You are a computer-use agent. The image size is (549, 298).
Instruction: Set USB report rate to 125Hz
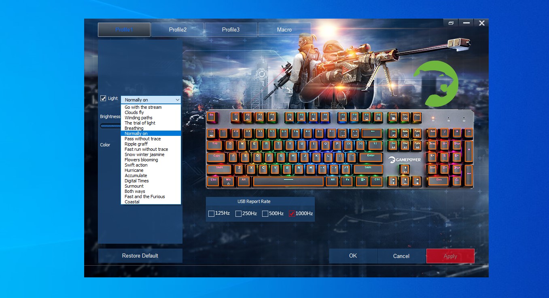[211, 213]
